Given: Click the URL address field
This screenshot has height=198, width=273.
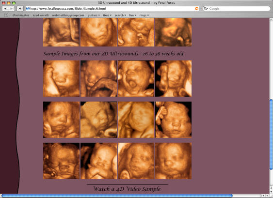Looking at the screenshot, I should pos(112,9).
